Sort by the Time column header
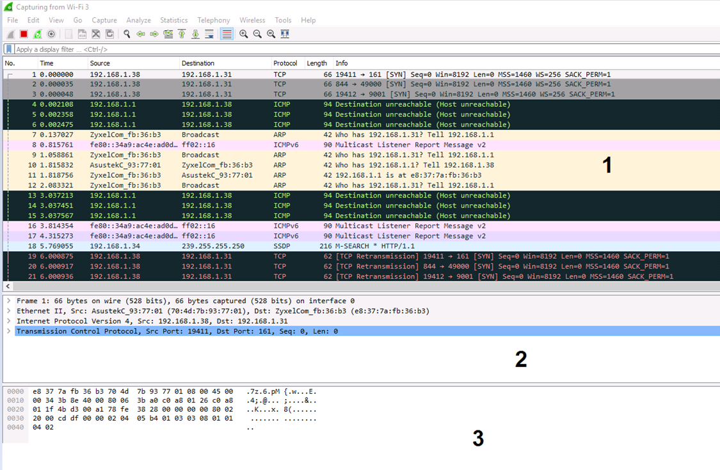 [x=63, y=63]
